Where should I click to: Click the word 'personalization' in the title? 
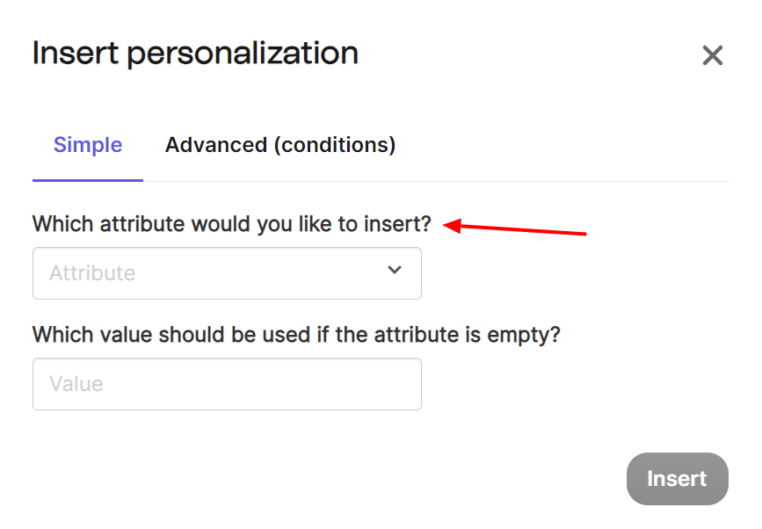pos(243,54)
